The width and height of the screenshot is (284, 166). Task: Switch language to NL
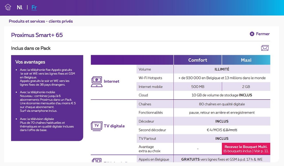click(x=20, y=7)
